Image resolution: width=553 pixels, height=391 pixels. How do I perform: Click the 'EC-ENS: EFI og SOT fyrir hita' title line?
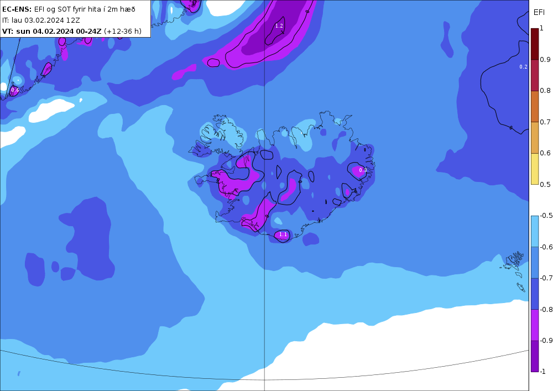[69, 9]
